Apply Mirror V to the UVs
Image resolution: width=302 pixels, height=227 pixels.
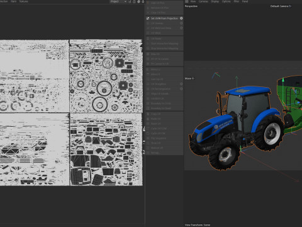point(165,74)
